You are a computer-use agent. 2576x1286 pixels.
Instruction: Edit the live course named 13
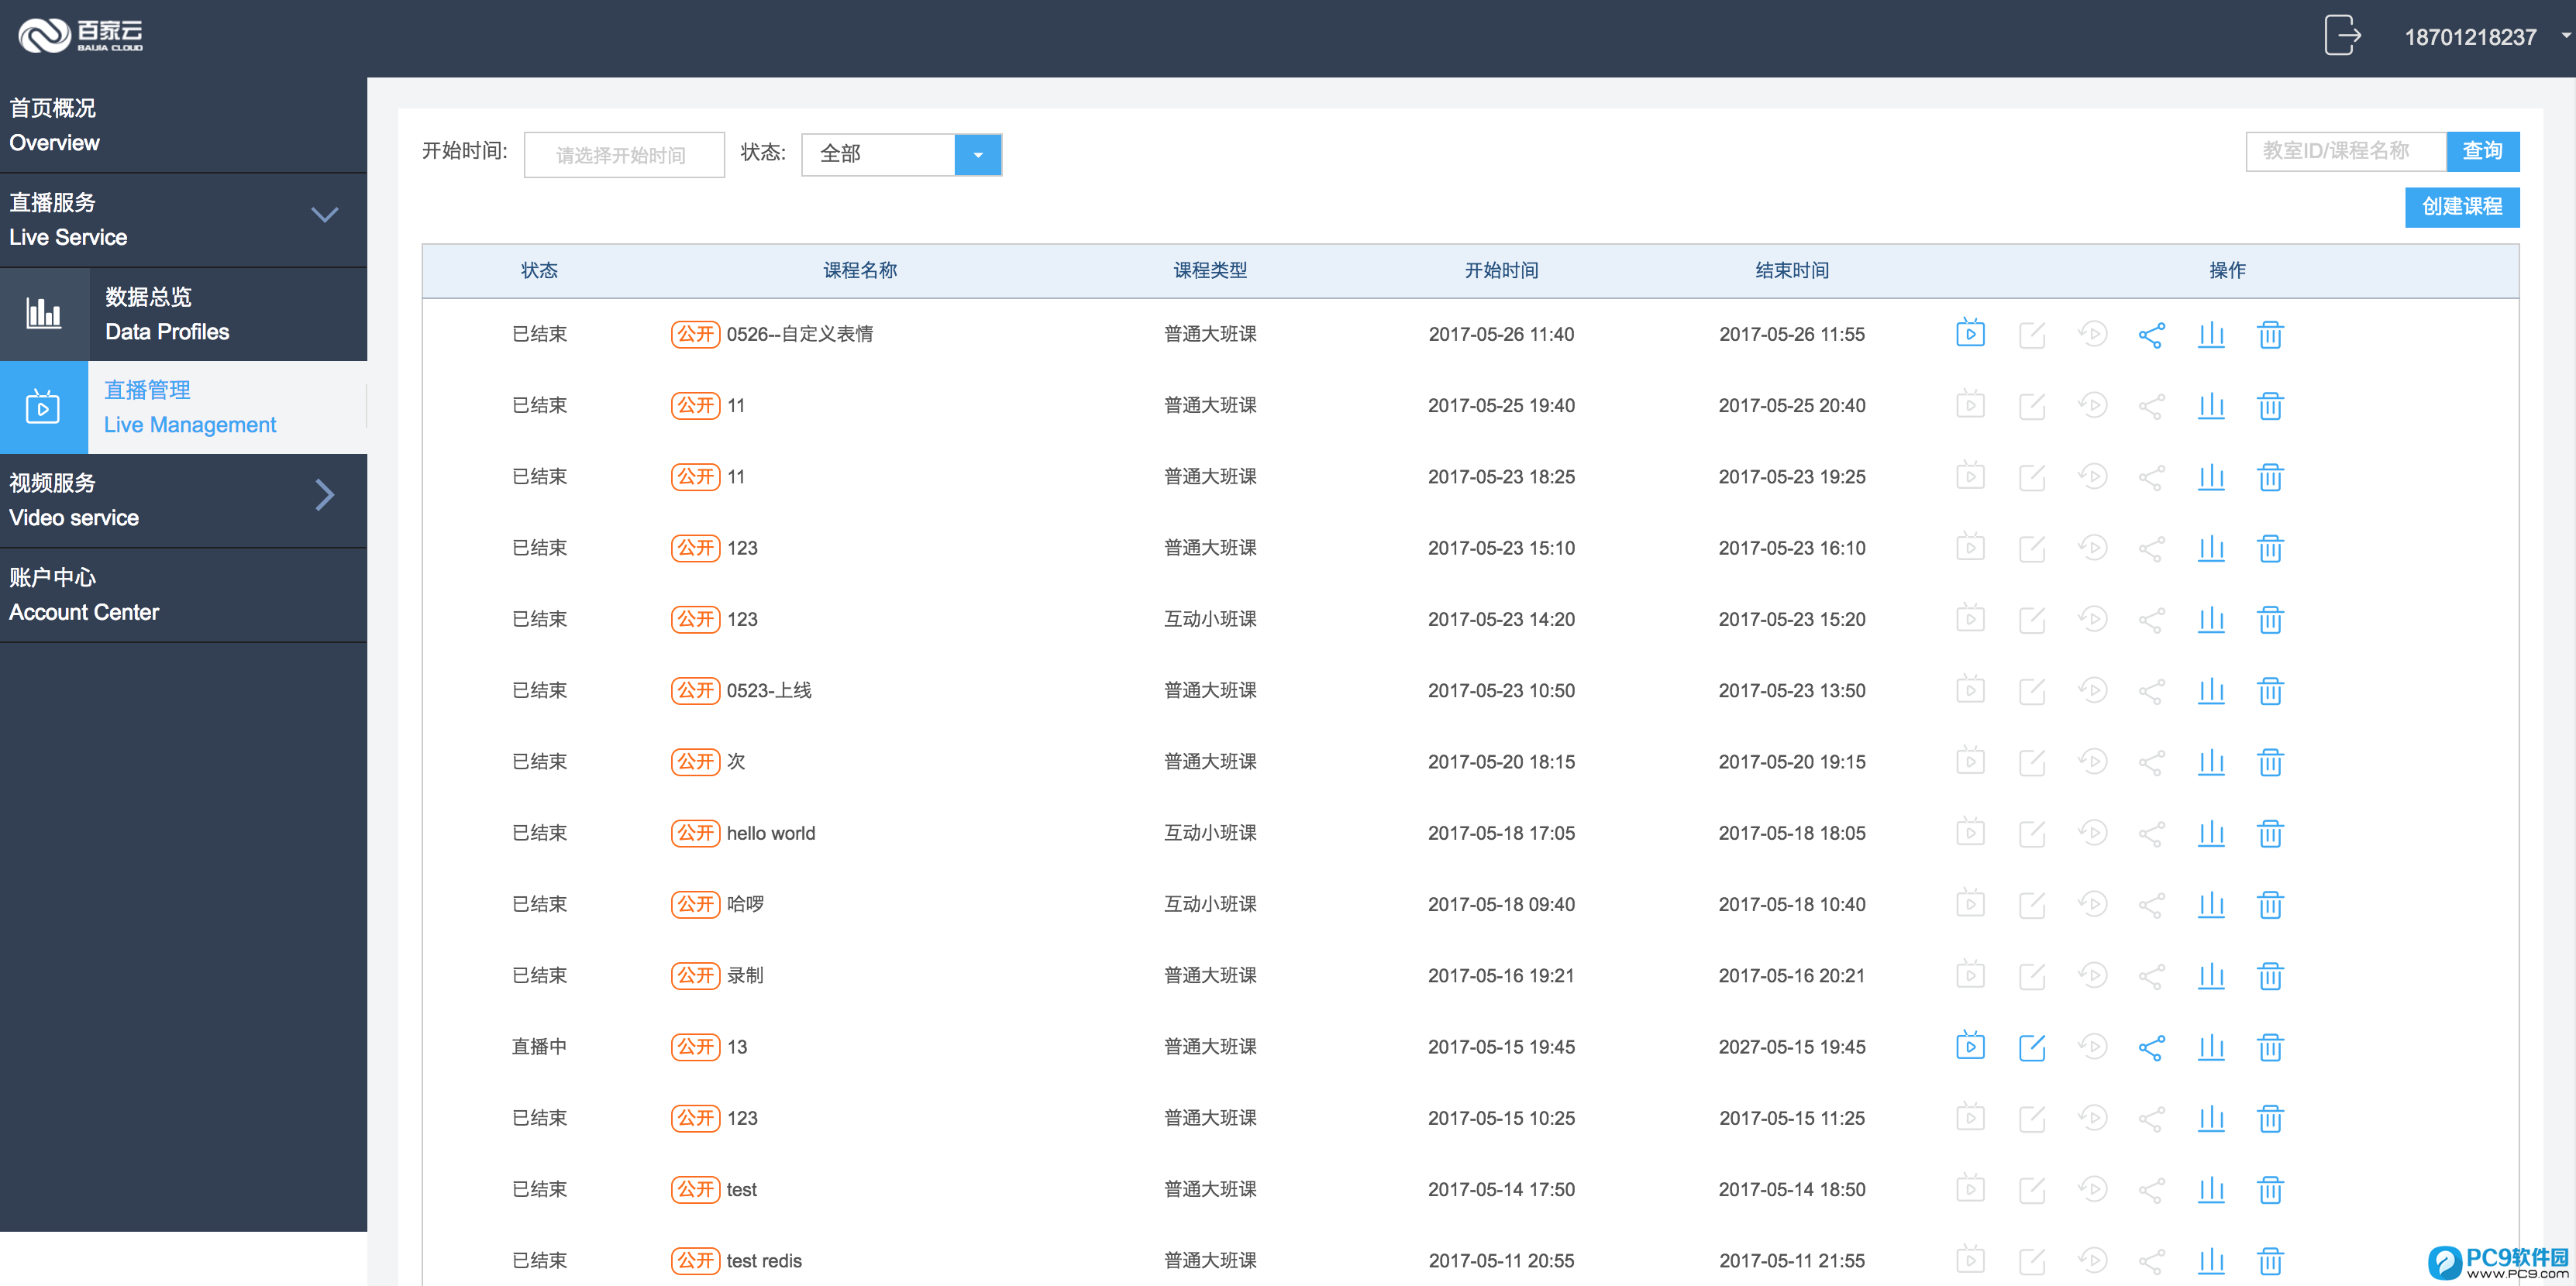coord(2032,1047)
